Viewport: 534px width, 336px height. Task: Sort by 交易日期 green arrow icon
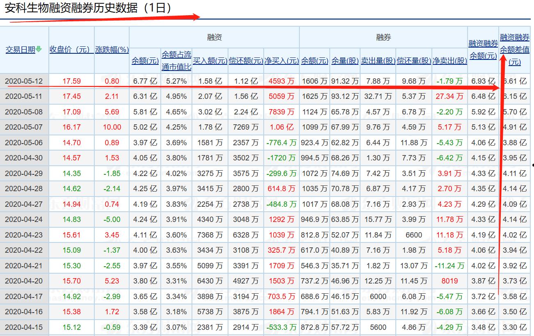pos(39,49)
